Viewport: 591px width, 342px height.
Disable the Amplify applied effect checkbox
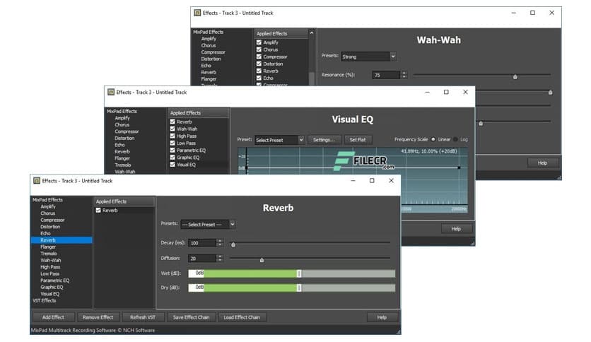coord(259,43)
